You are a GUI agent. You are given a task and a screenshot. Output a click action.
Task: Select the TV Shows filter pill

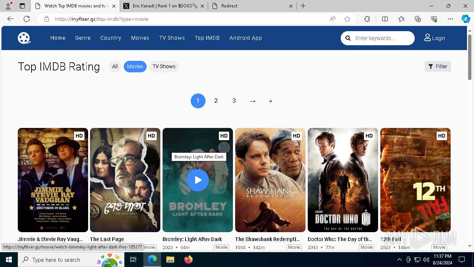164,66
